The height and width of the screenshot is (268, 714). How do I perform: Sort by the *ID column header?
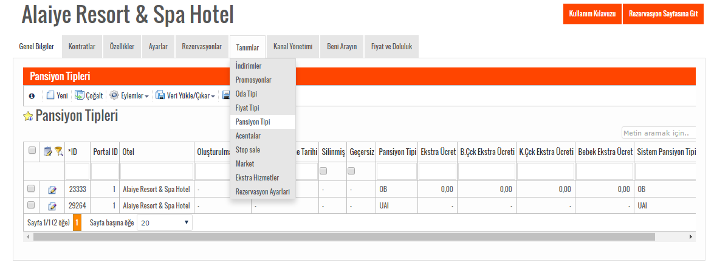(x=72, y=152)
